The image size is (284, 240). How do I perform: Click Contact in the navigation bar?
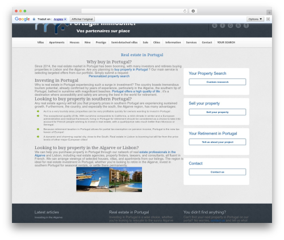(x=207, y=43)
